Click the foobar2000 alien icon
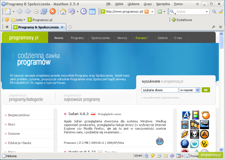This screenshot has height=160, width=225. (x=195, y=134)
